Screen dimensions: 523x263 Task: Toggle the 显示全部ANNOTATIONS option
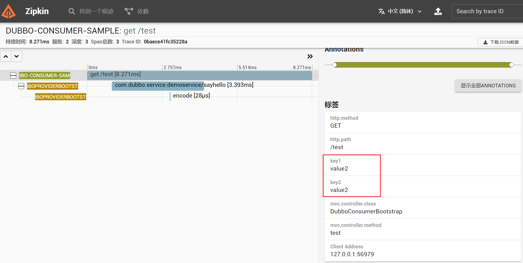coord(488,85)
